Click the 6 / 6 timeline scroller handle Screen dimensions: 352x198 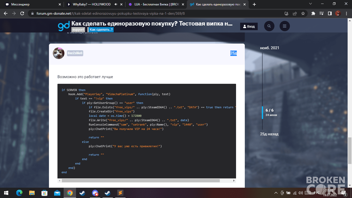point(262,112)
